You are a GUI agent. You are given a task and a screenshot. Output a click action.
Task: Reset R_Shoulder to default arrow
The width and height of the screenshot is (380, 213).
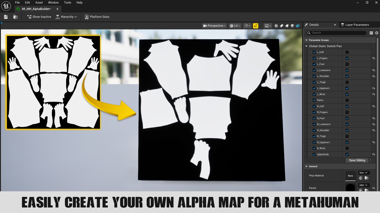pyautogui.click(x=374, y=130)
